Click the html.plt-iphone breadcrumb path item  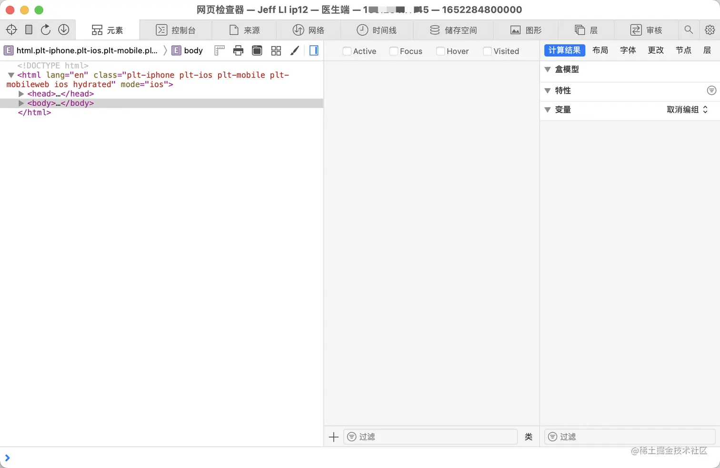(87, 50)
